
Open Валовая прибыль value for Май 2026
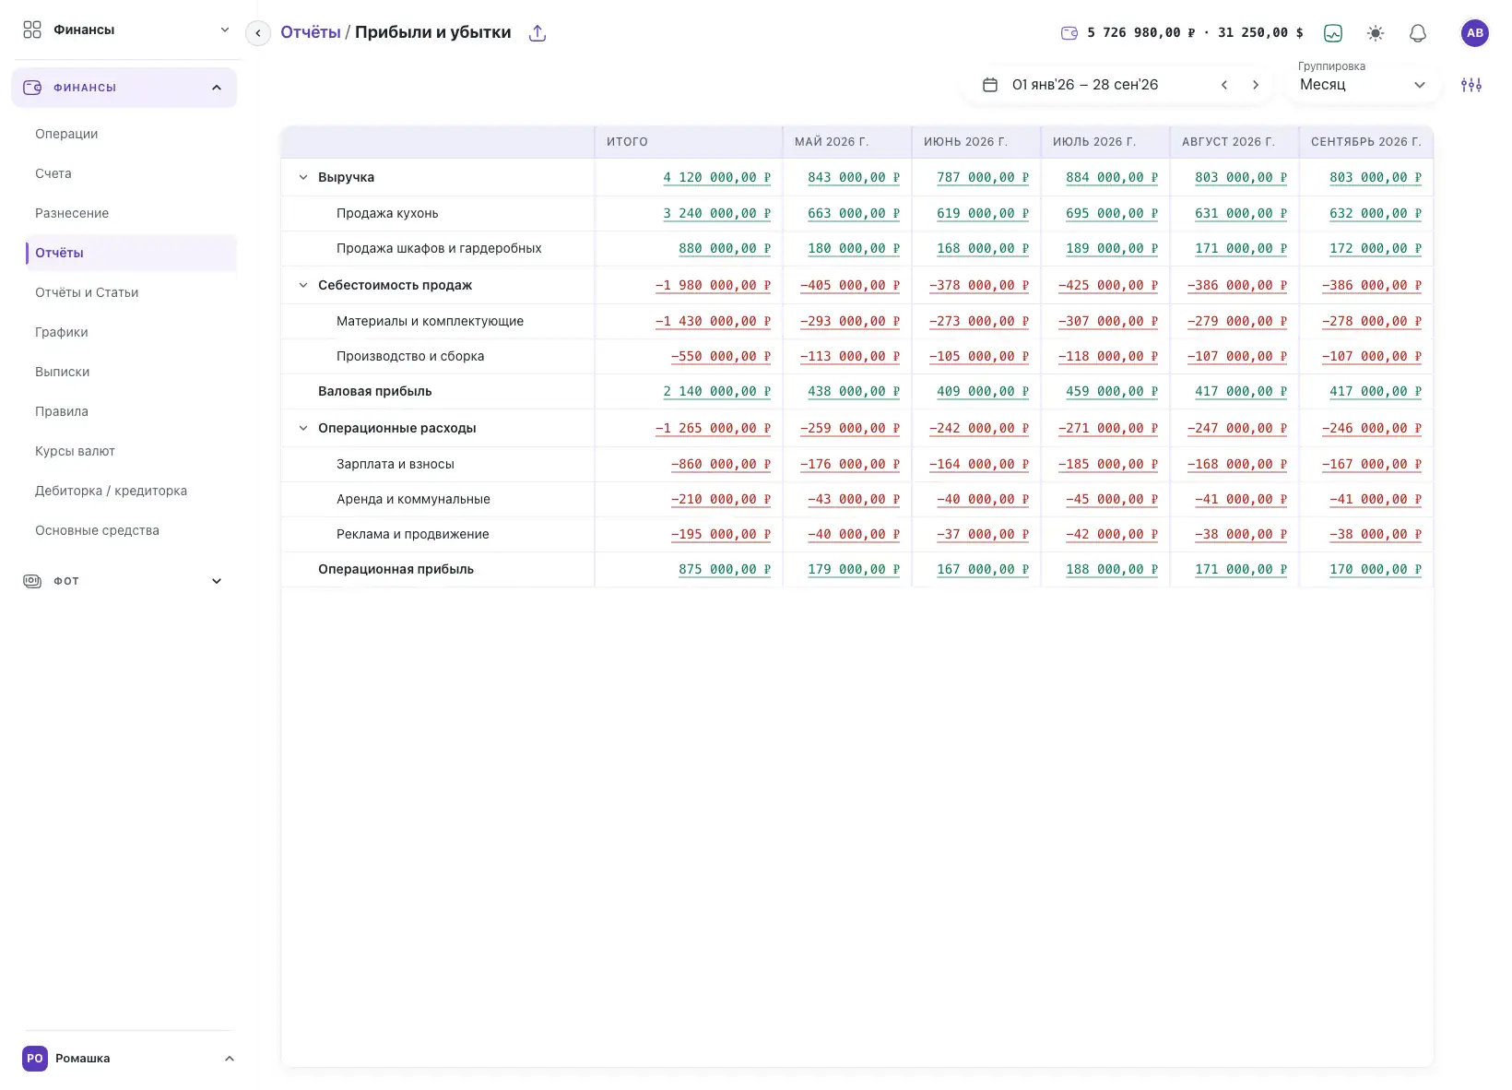click(854, 391)
